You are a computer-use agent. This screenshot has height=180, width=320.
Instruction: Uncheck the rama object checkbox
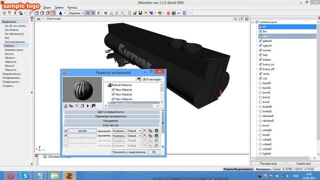[260, 73]
